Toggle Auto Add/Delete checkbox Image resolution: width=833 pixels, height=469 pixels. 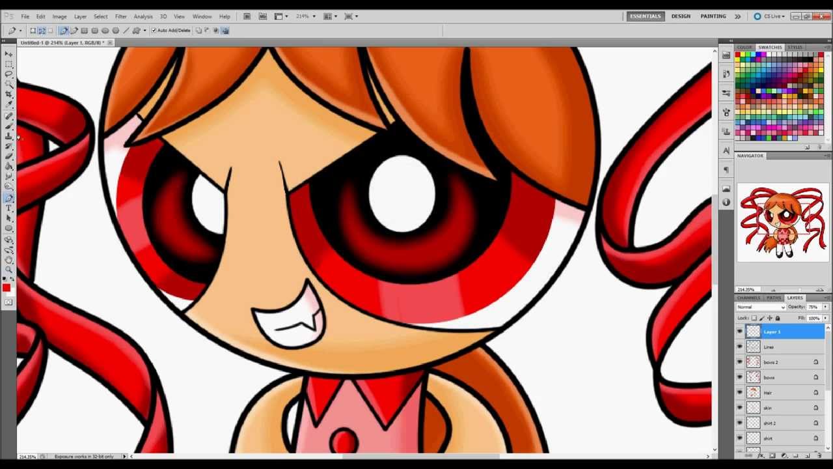point(154,30)
